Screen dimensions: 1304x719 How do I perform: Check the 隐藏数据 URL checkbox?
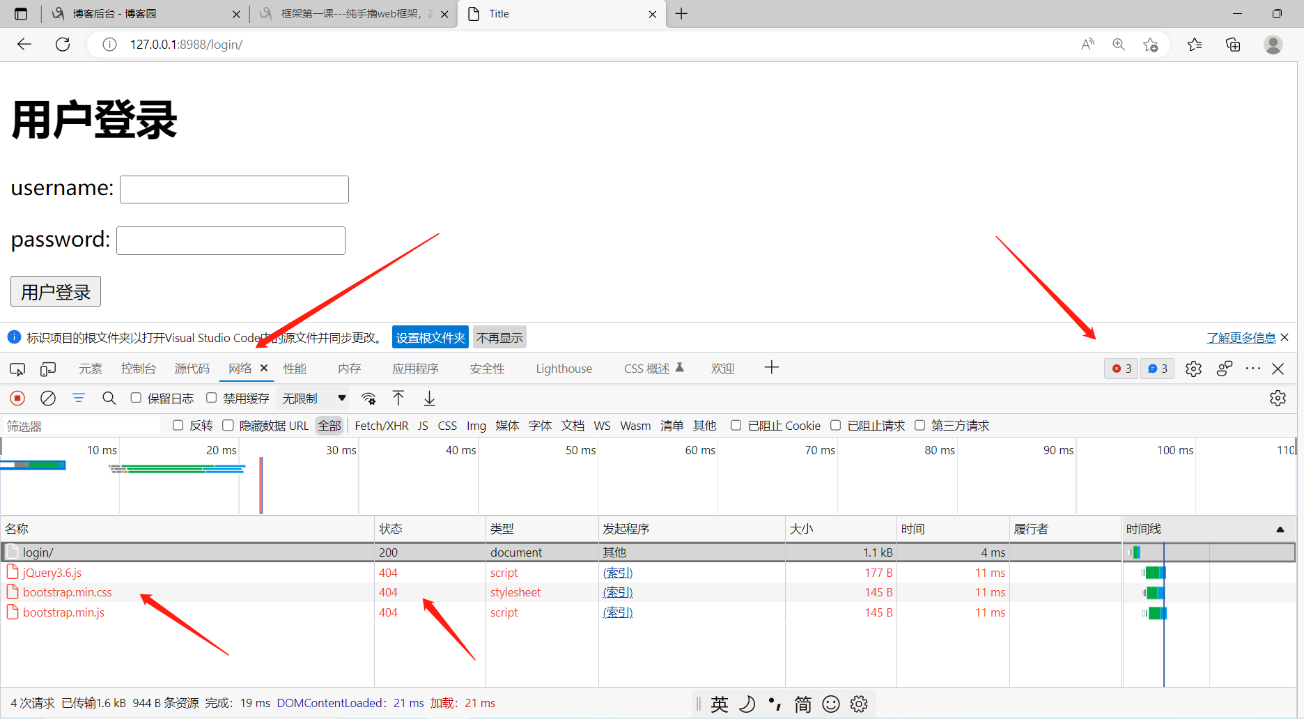tap(228, 425)
